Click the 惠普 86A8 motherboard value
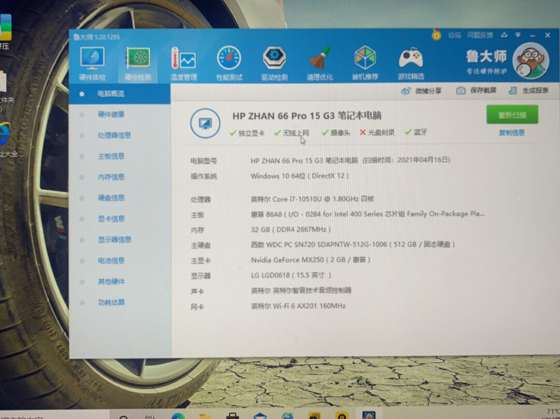 click(x=368, y=214)
